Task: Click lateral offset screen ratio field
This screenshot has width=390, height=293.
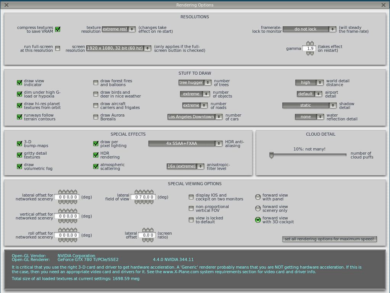Action: click(x=147, y=235)
